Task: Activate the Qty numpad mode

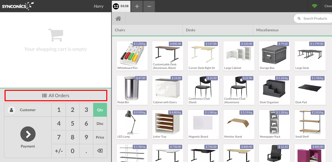Action: (100, 110)
